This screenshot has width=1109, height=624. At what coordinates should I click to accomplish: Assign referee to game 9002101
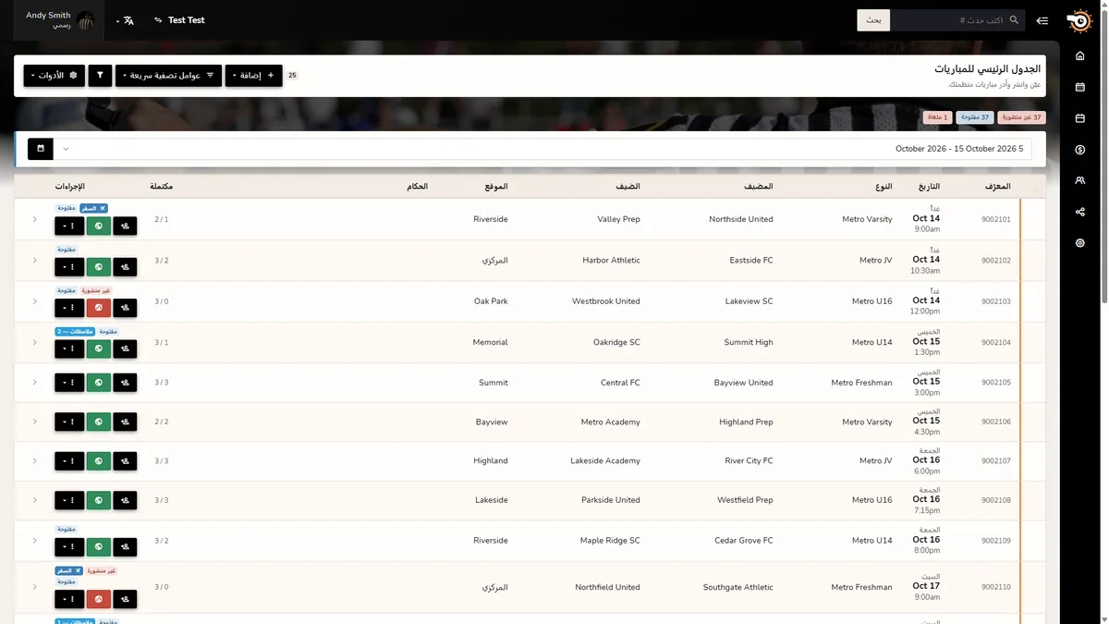(x=125, y=226)
